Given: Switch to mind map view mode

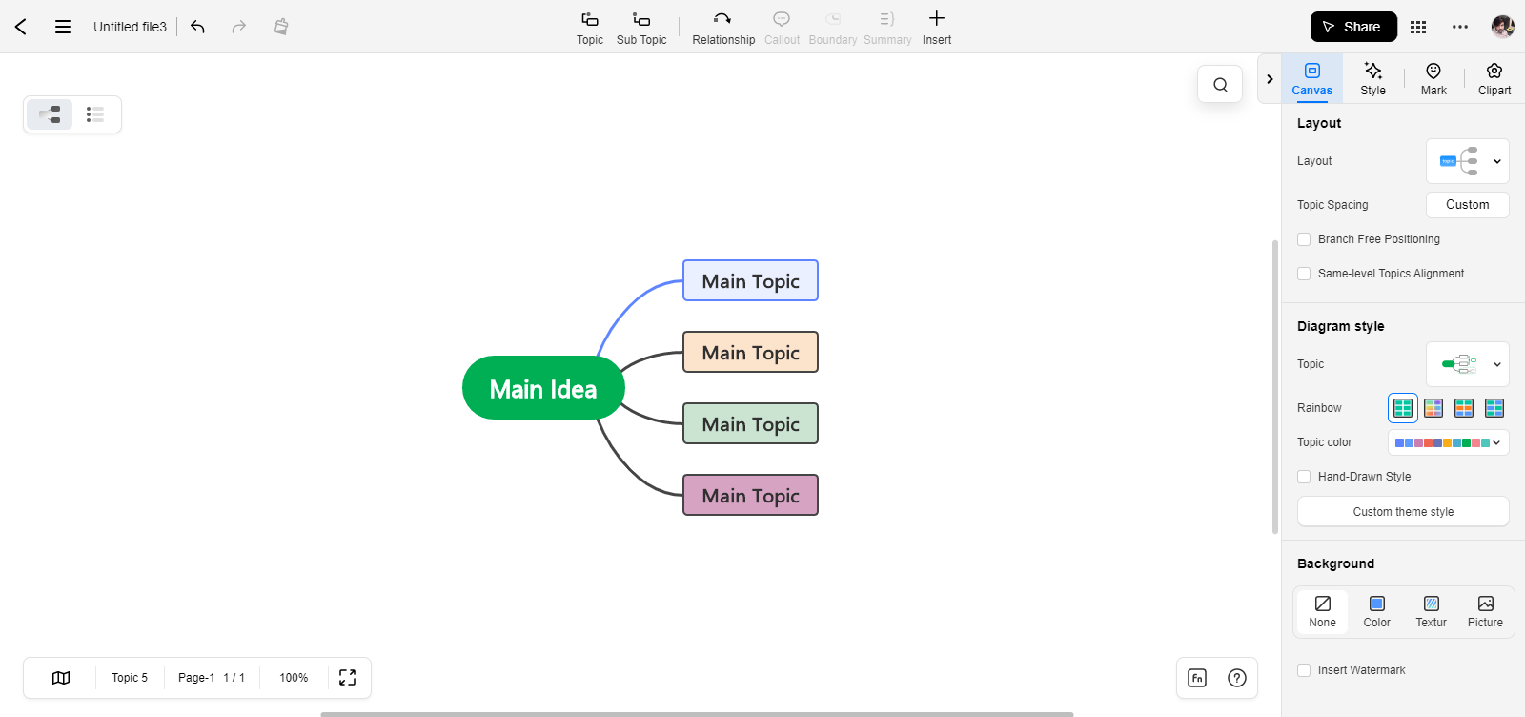Looking at the screenshot, I should tap(50, 114).
